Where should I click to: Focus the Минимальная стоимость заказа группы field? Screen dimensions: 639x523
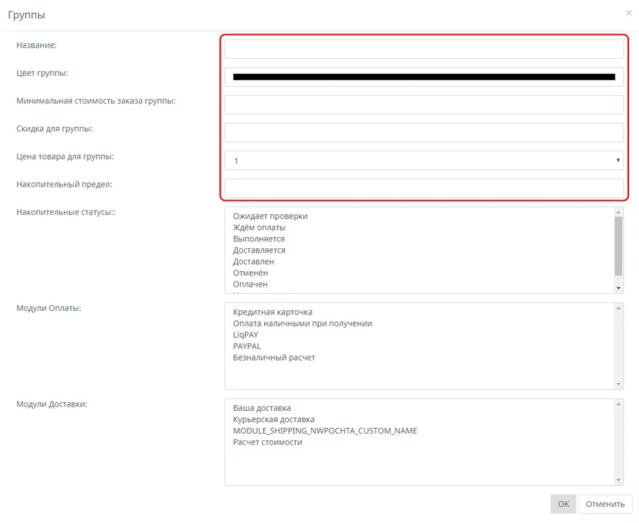[x=424, y=105]
